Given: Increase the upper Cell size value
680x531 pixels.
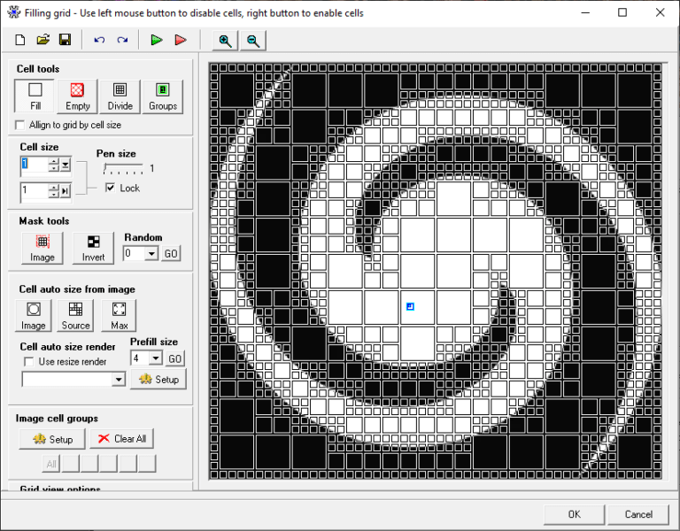Looking at the screenshot, I should click(x=54, y=161).
